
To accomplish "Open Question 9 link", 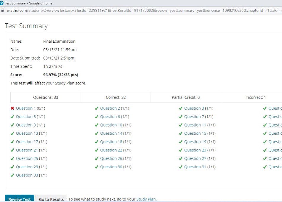I will coord(26,125).
